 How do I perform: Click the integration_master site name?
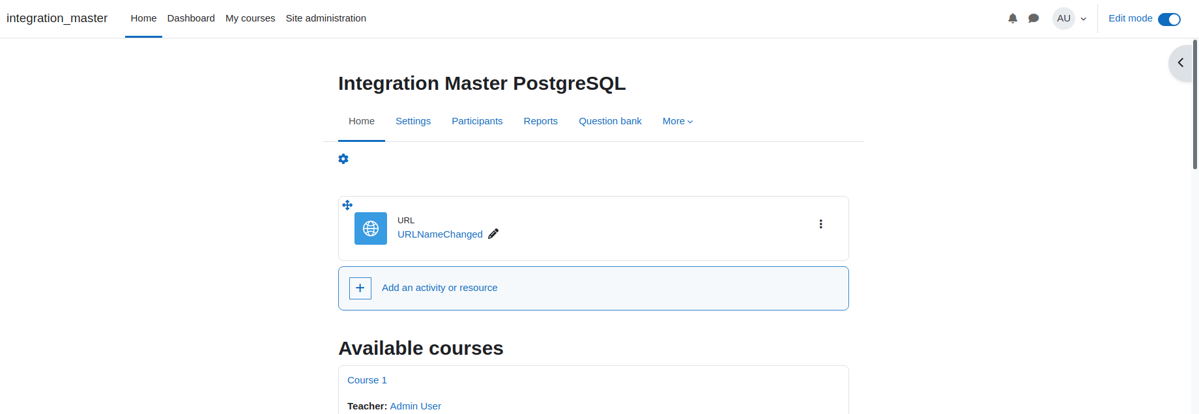(x=57, y=18)
